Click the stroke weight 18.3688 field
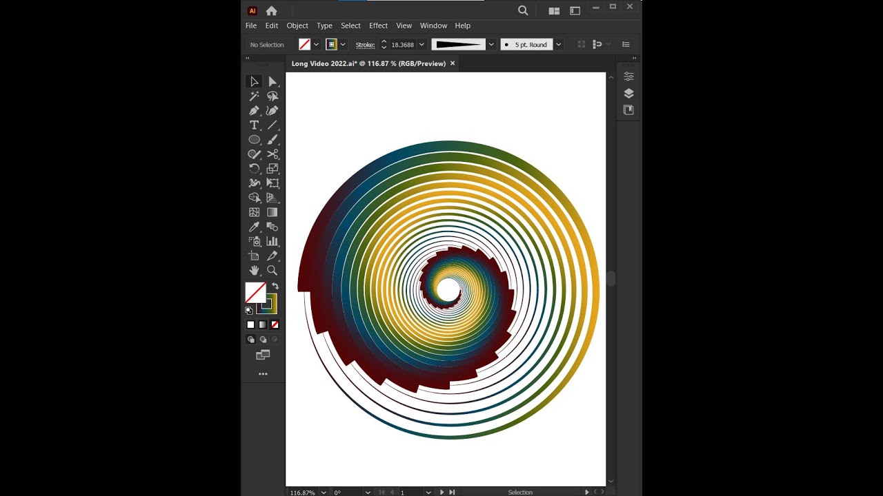This screenshot has height=496, width=883. [x=403, y=45]
